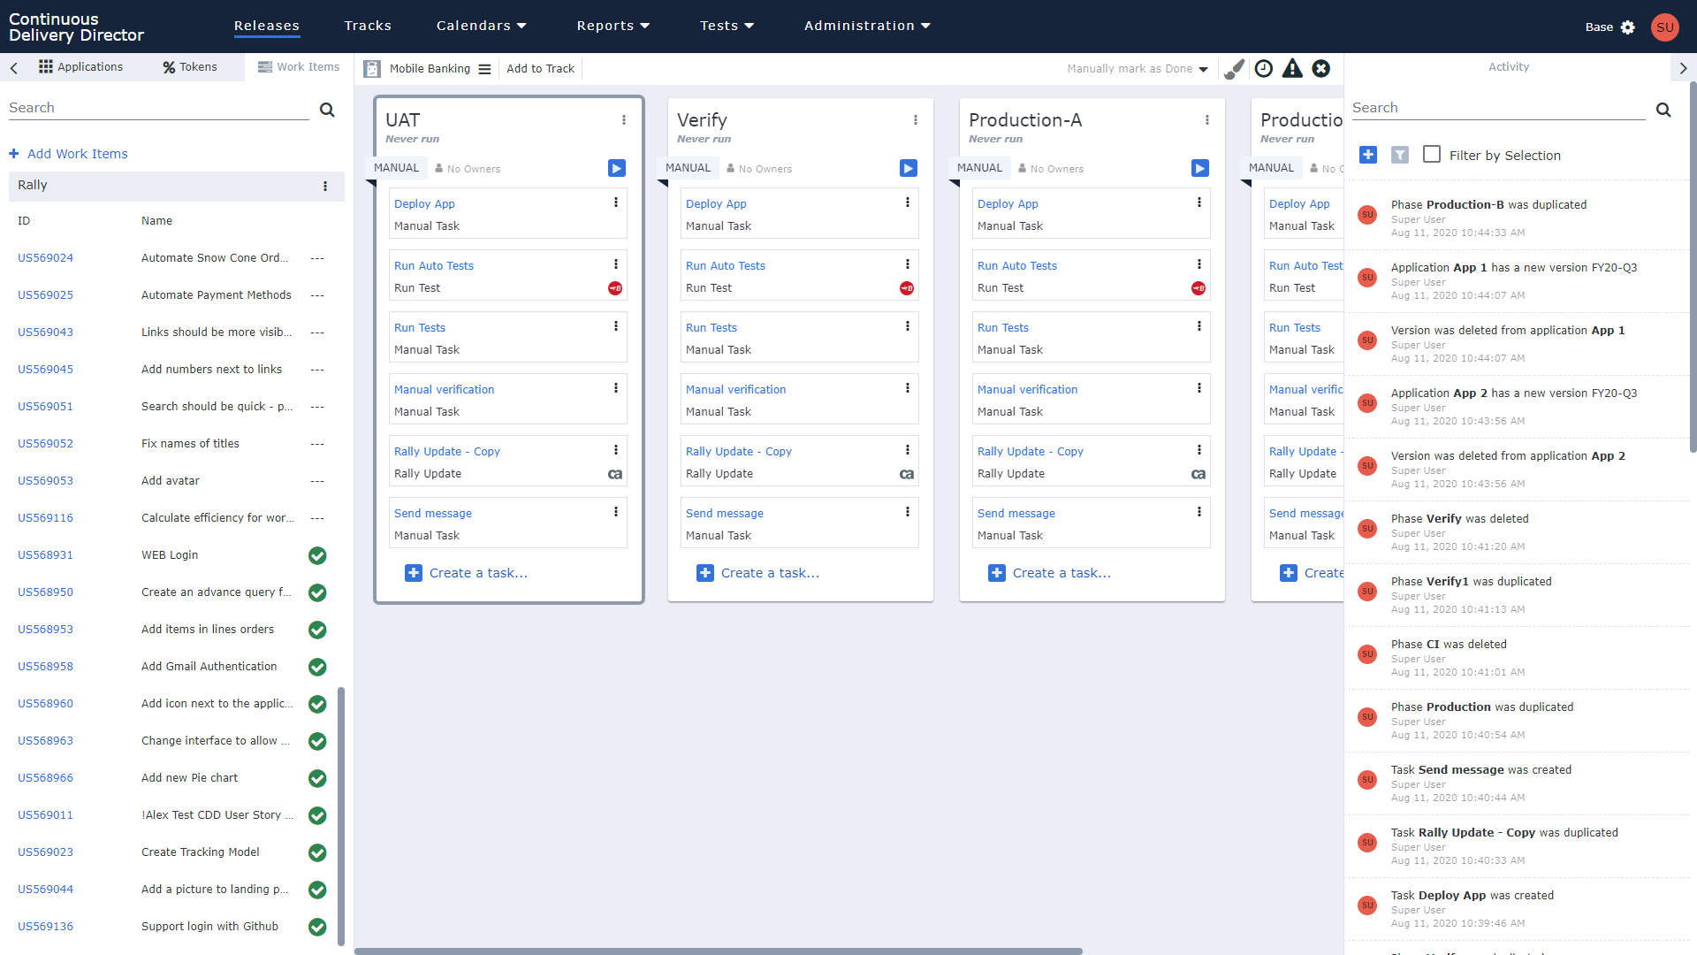
Task: Click green check status of WEB Login
Action: click(x=317, y=555)
